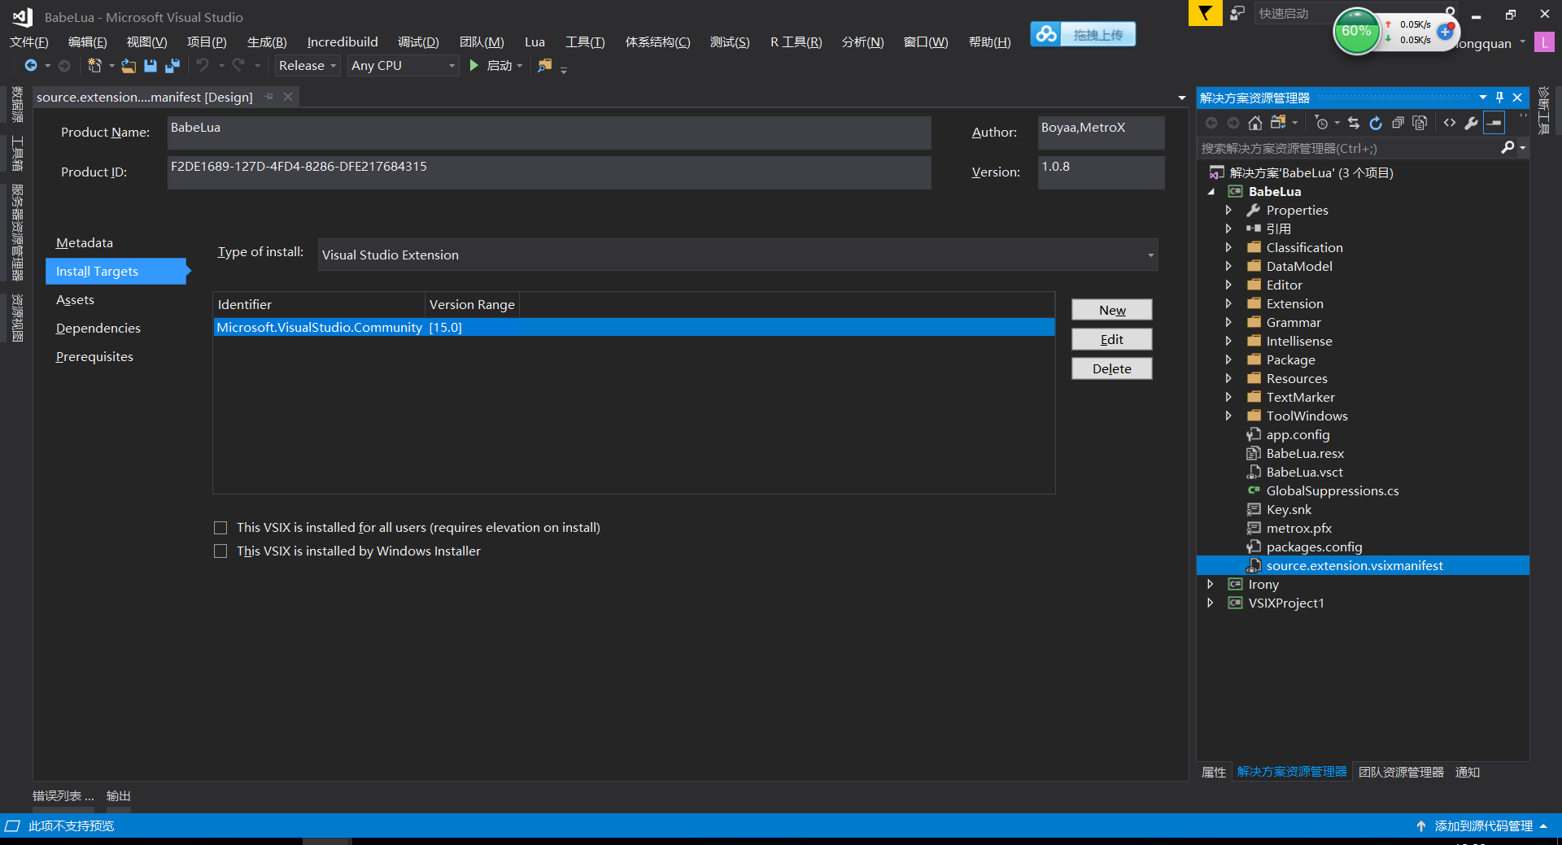Open the 错误列表 error list tab
1562x845 pixels.
[x=63, y=796]
